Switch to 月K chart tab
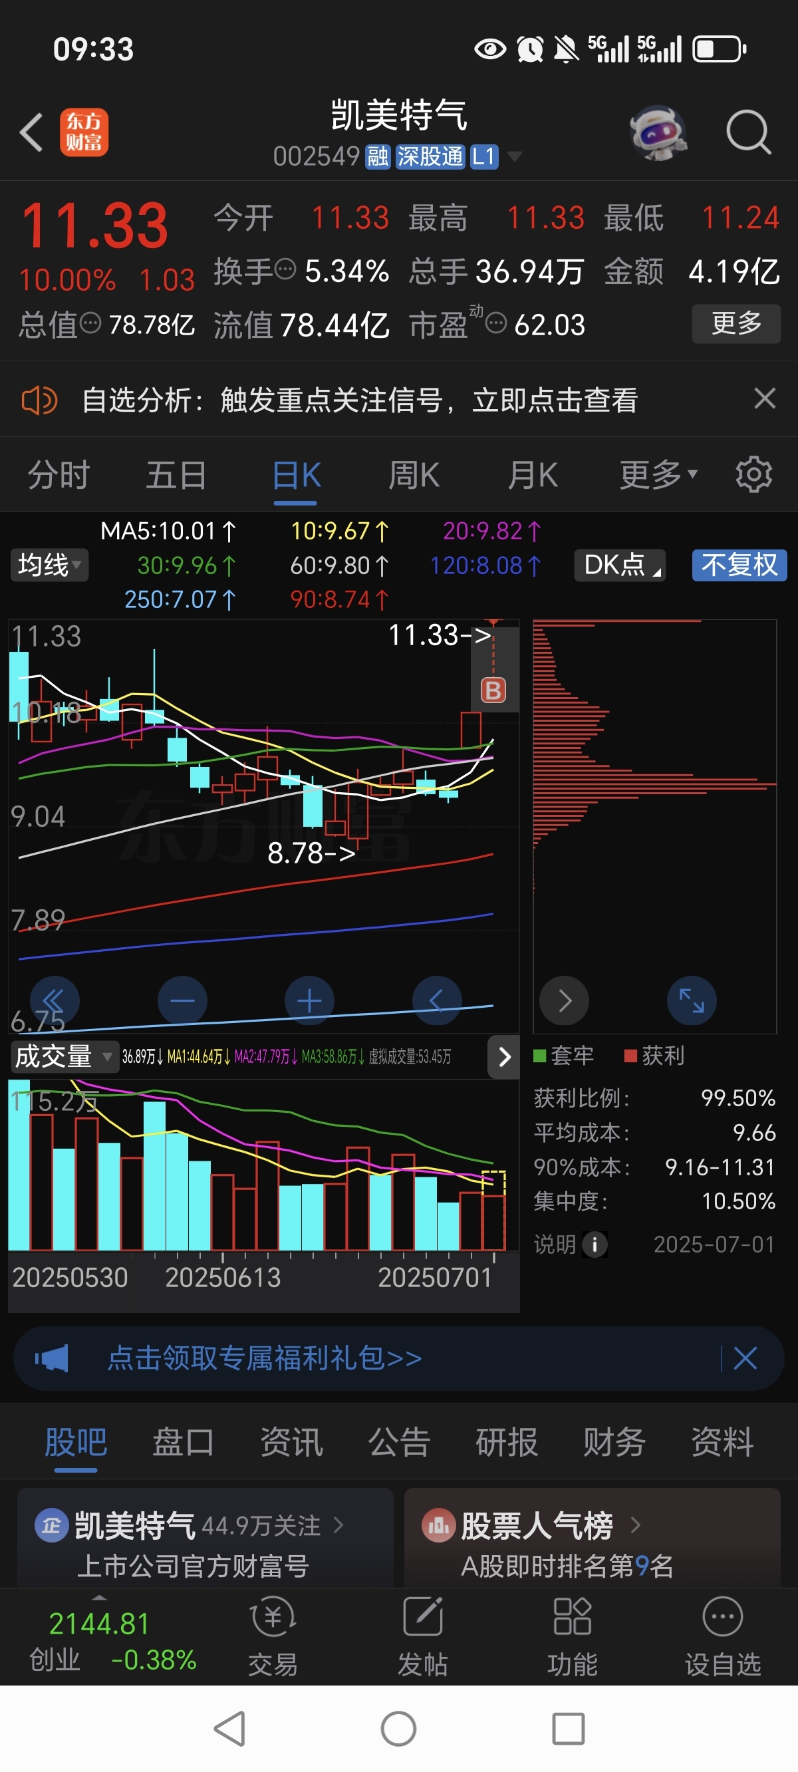The width and height of the screenshot is (798, 1772). pos(533,474)
